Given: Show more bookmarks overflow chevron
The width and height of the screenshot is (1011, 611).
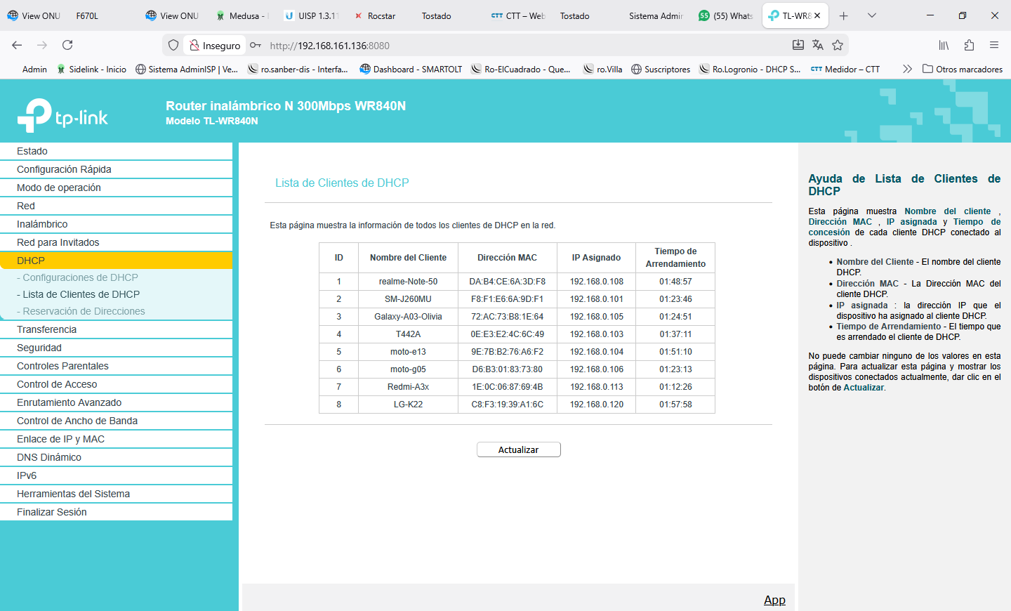Looking at the screenshot, I should (x=907, y=69).
